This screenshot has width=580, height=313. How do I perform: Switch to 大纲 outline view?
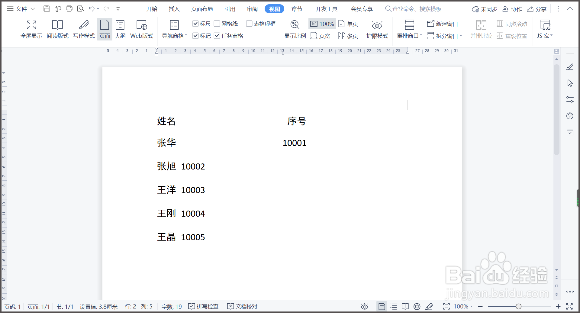pyautogui.click(x=120, y=29)
